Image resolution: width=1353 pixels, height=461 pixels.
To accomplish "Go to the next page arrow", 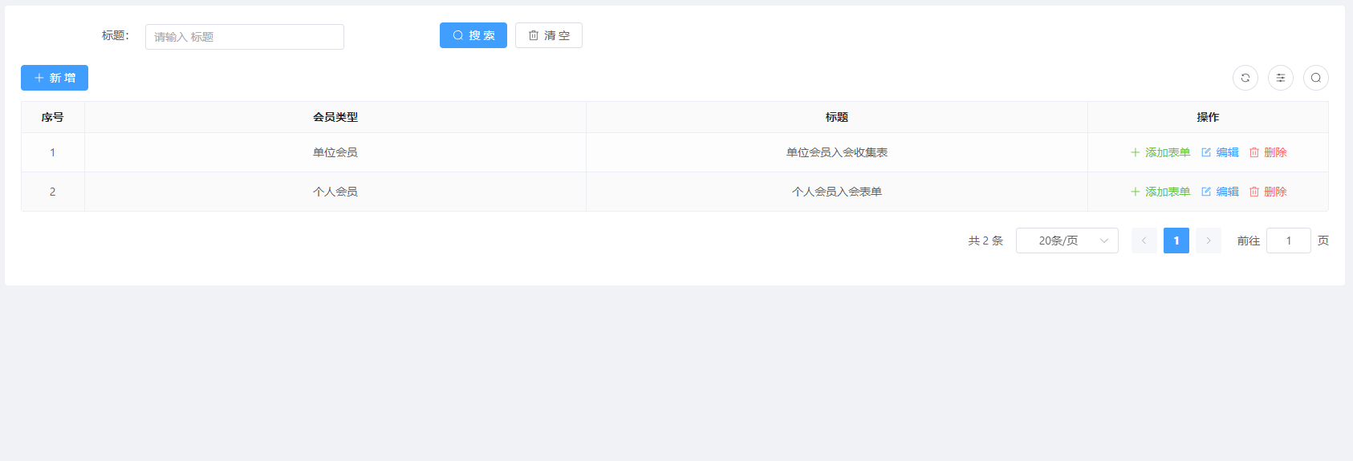I will (1208, 241).
